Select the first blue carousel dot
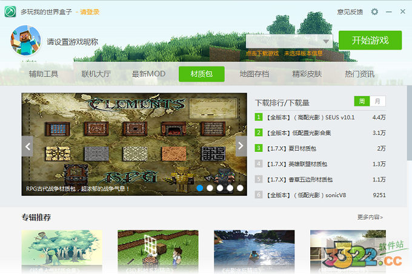 [x=200, y=188]
